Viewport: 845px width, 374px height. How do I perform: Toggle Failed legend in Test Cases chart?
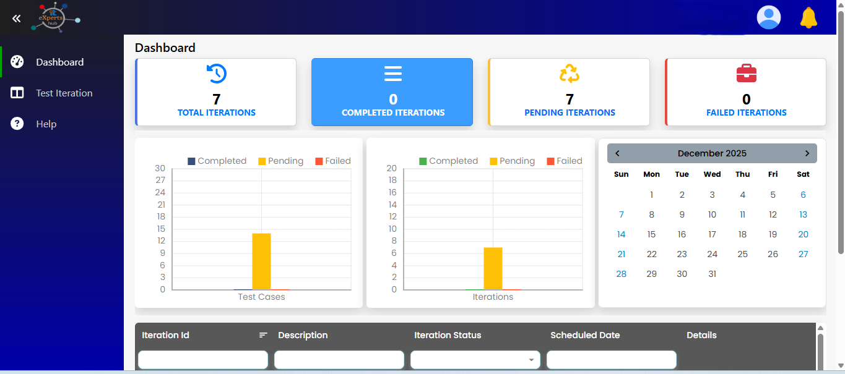click(x=332, y=161)
